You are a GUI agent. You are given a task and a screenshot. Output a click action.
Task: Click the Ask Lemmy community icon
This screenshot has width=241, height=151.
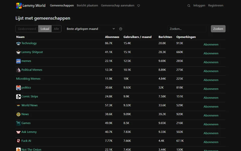pyautogui.click(x=18, y=132)
